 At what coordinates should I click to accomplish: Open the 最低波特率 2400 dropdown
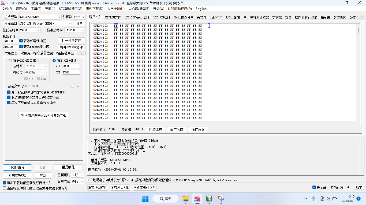pyautogui.click(x=30, y=30)
